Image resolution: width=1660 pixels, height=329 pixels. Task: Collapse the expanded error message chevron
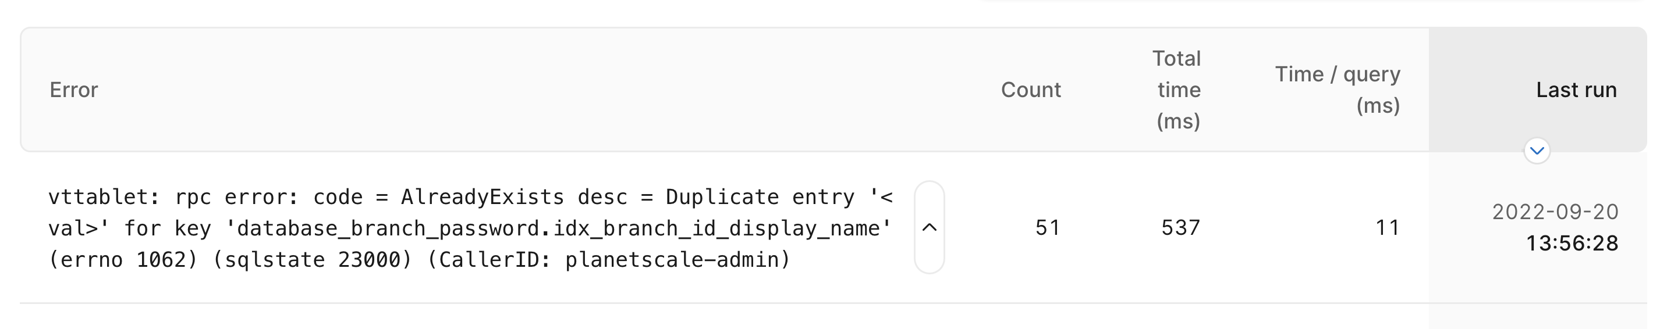coord(929,227)
